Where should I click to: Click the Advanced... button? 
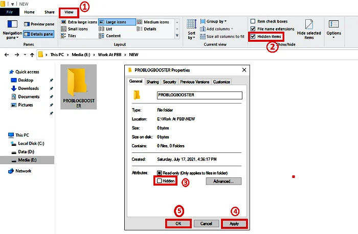click(223, 181)
